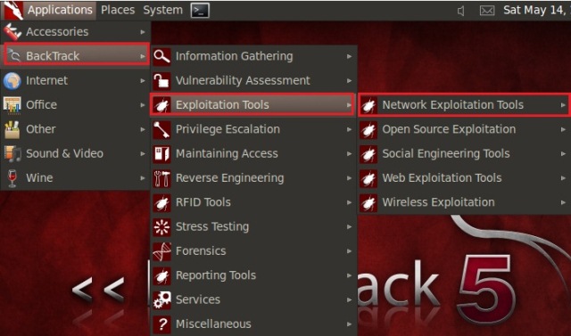Screen dimensions: 571x336
Task: Expand the Privilege Escalation submenu arrow
Action: [x=349, y=129]
